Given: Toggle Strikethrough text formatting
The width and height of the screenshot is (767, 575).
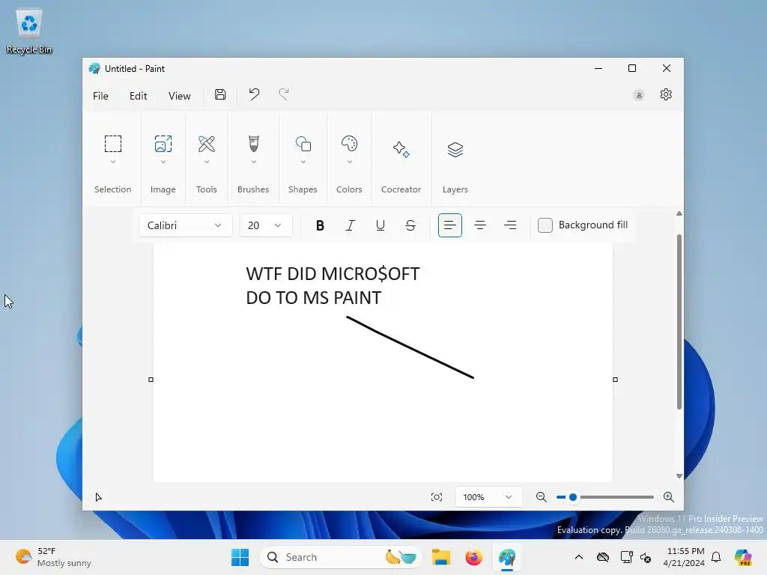Looking at the screenshot, I should pos(410,225).
